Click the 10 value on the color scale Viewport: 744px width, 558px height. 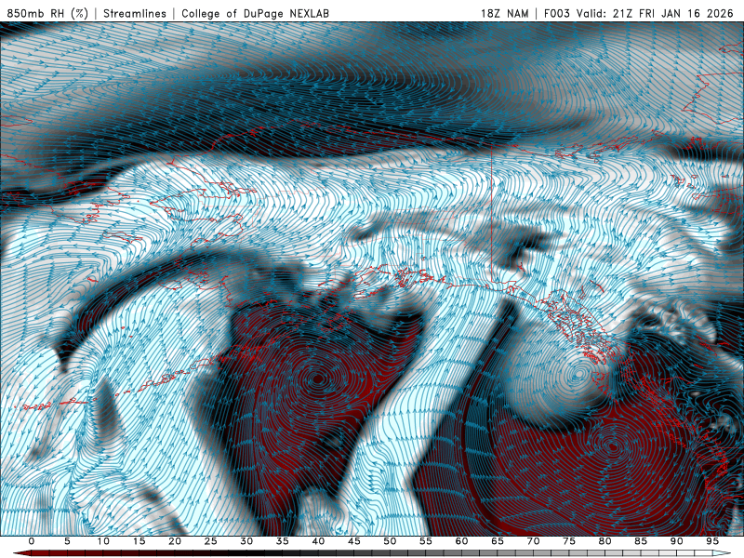coord(103,541)
